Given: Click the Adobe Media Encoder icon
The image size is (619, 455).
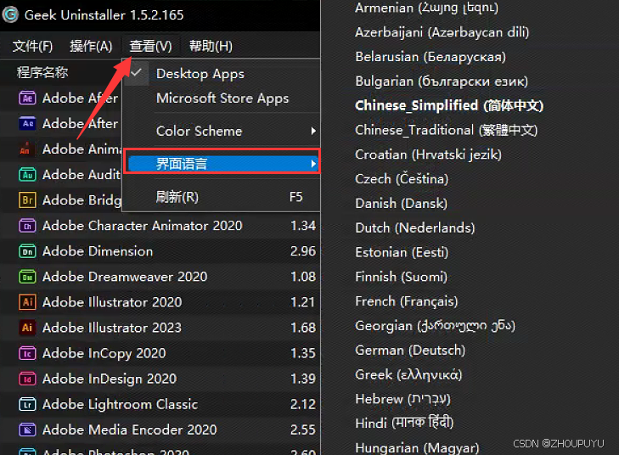Looking at the screenshot, I should (27, 430).
